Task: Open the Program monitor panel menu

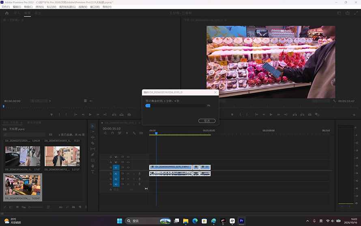Action: [x=226, y=20]
